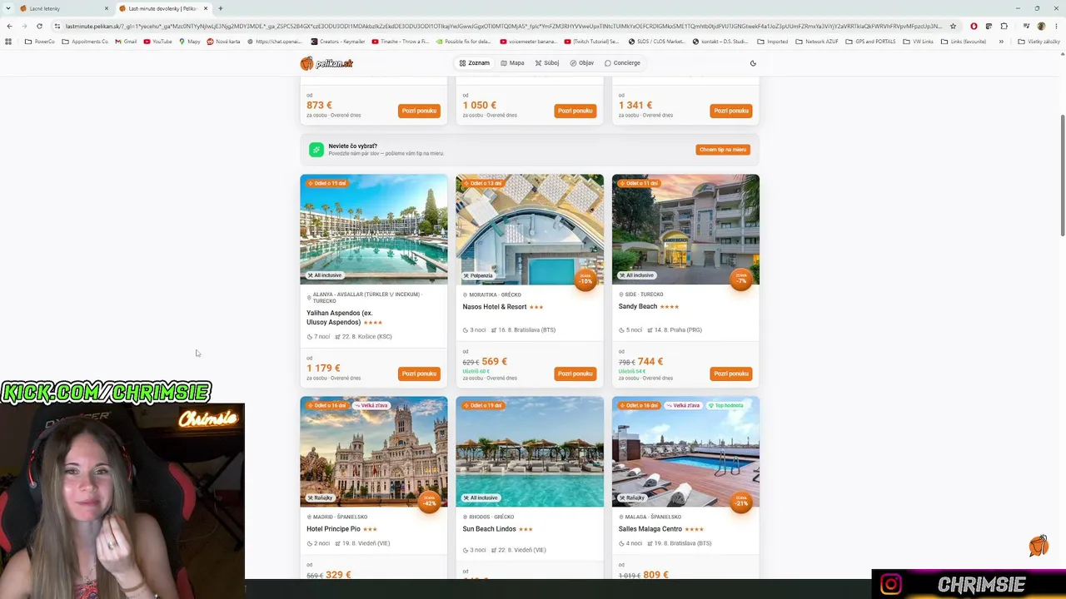This screenshot has height=599, width=1066.
Task: Click the green sparkle tip icon
Action: pos(316,150)
